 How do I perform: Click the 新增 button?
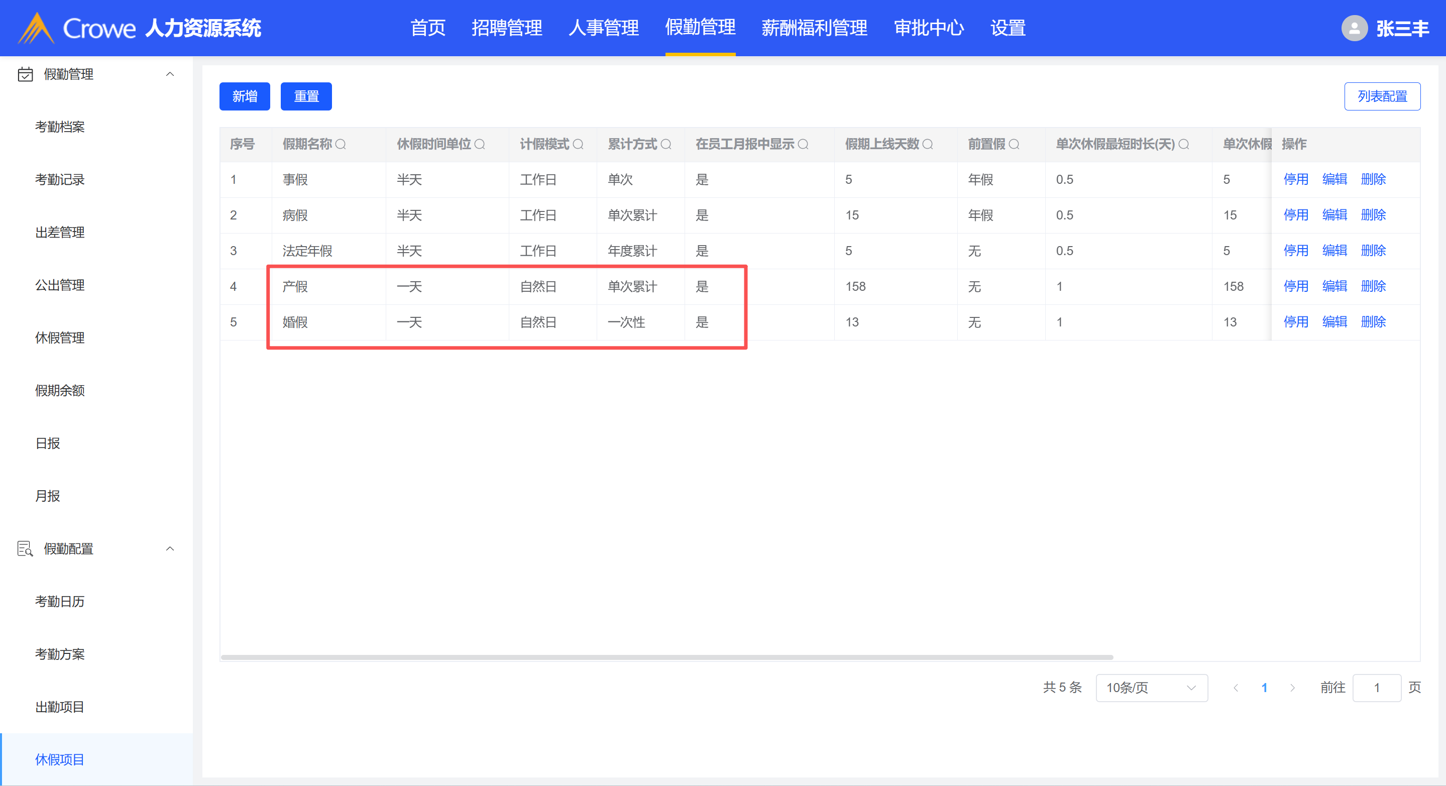pyautogui.click(x=244, y=96)
